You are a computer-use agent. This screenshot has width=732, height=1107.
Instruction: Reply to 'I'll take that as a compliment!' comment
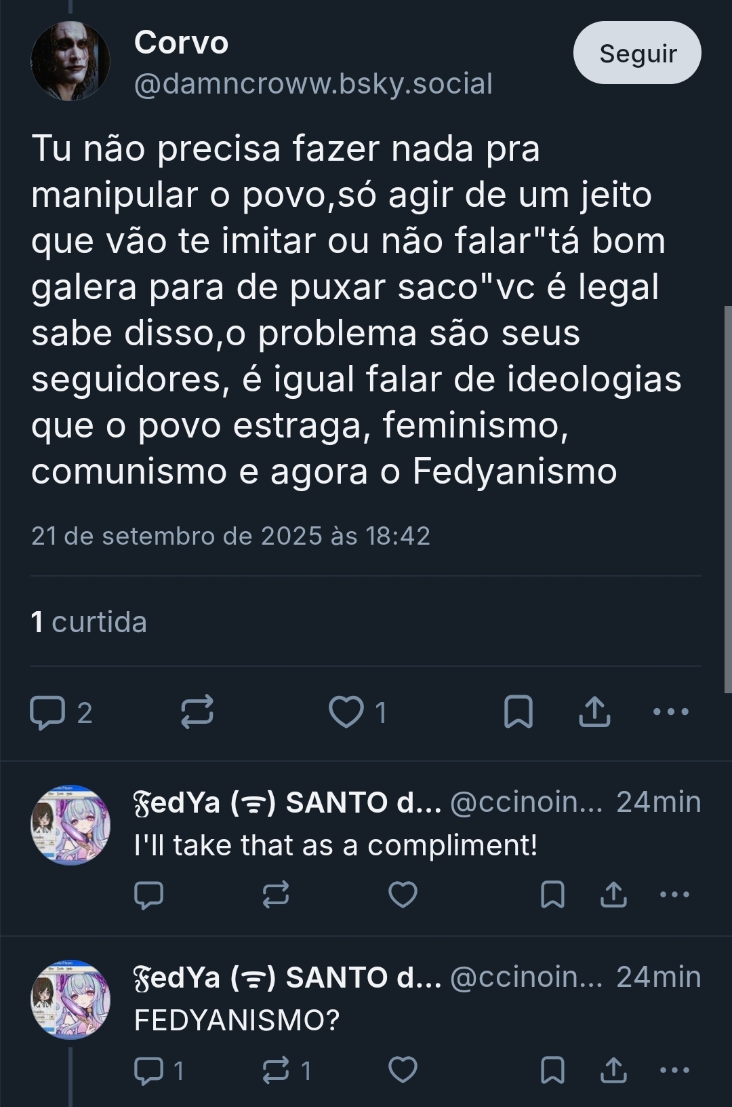(x=149, y=895)
